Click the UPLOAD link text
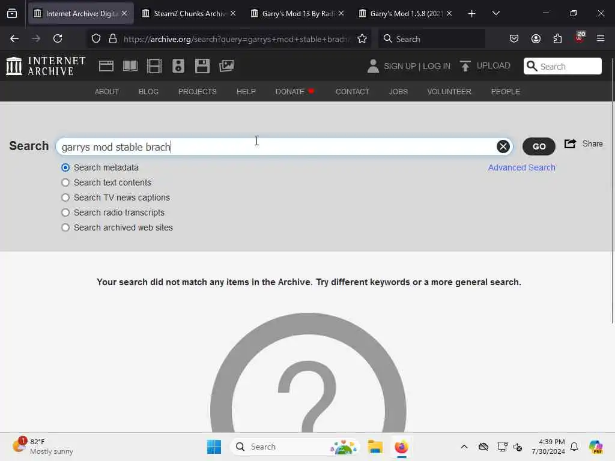This screenshot has height=461, width=615. pos(494,66)
